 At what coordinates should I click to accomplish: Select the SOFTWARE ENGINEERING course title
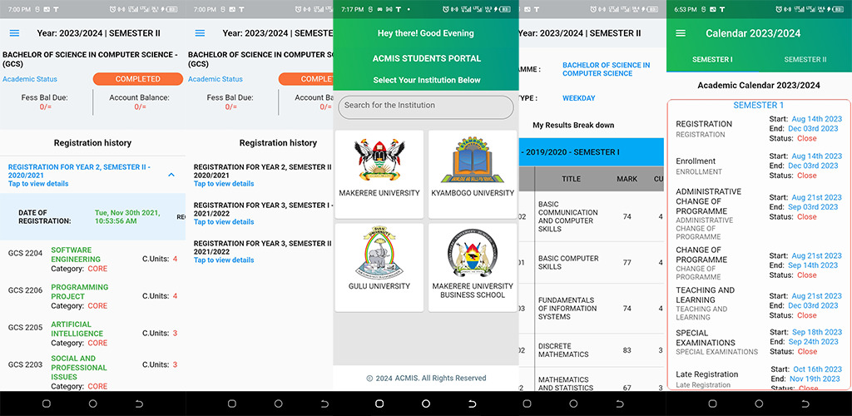(76, 255)
